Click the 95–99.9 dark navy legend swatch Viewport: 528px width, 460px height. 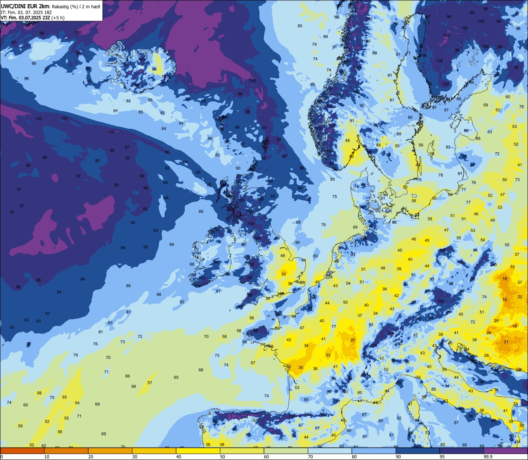[462, 451]
